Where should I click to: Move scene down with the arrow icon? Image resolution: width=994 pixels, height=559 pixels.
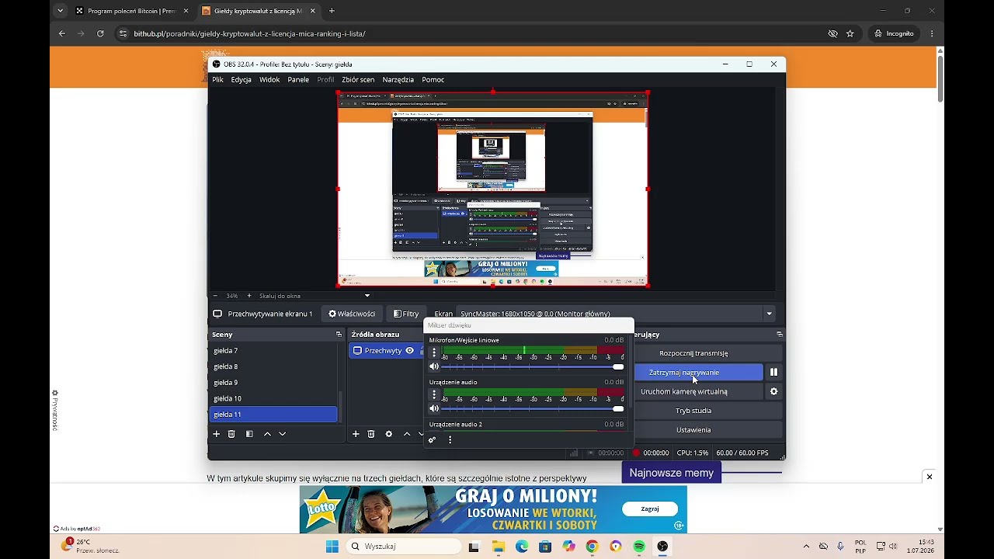(x=282, y=434)
